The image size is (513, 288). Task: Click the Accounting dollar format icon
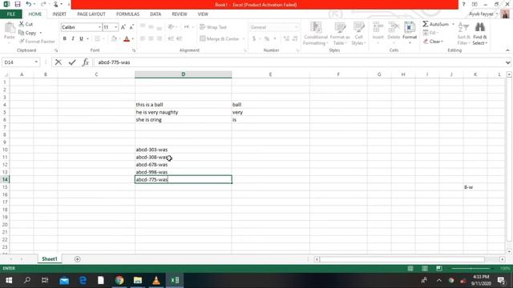tap(254, 39)
